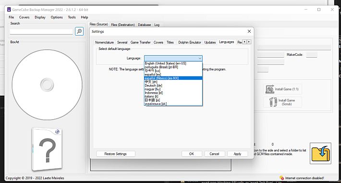Click the unknown game cover thumbnail
Image resolution: width=341 pixels, height=183 pixels.
[47, 149]
